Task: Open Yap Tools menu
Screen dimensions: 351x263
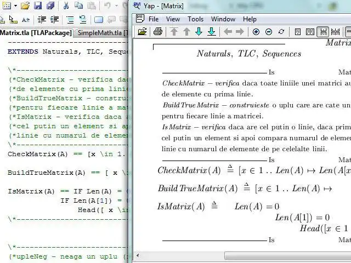Action: 195,19
